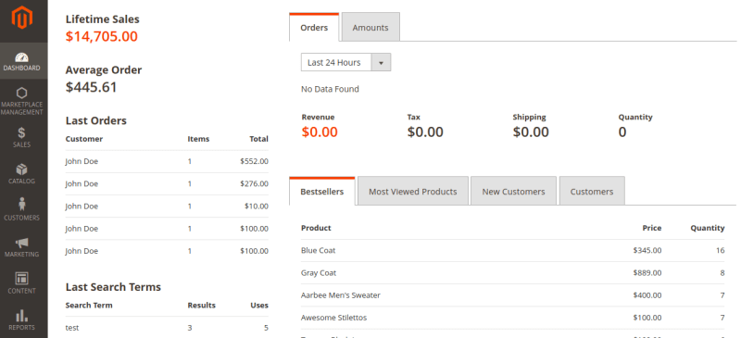
Task: Open the Dashboard sidebar icon
Action: [x=21, y=57]
